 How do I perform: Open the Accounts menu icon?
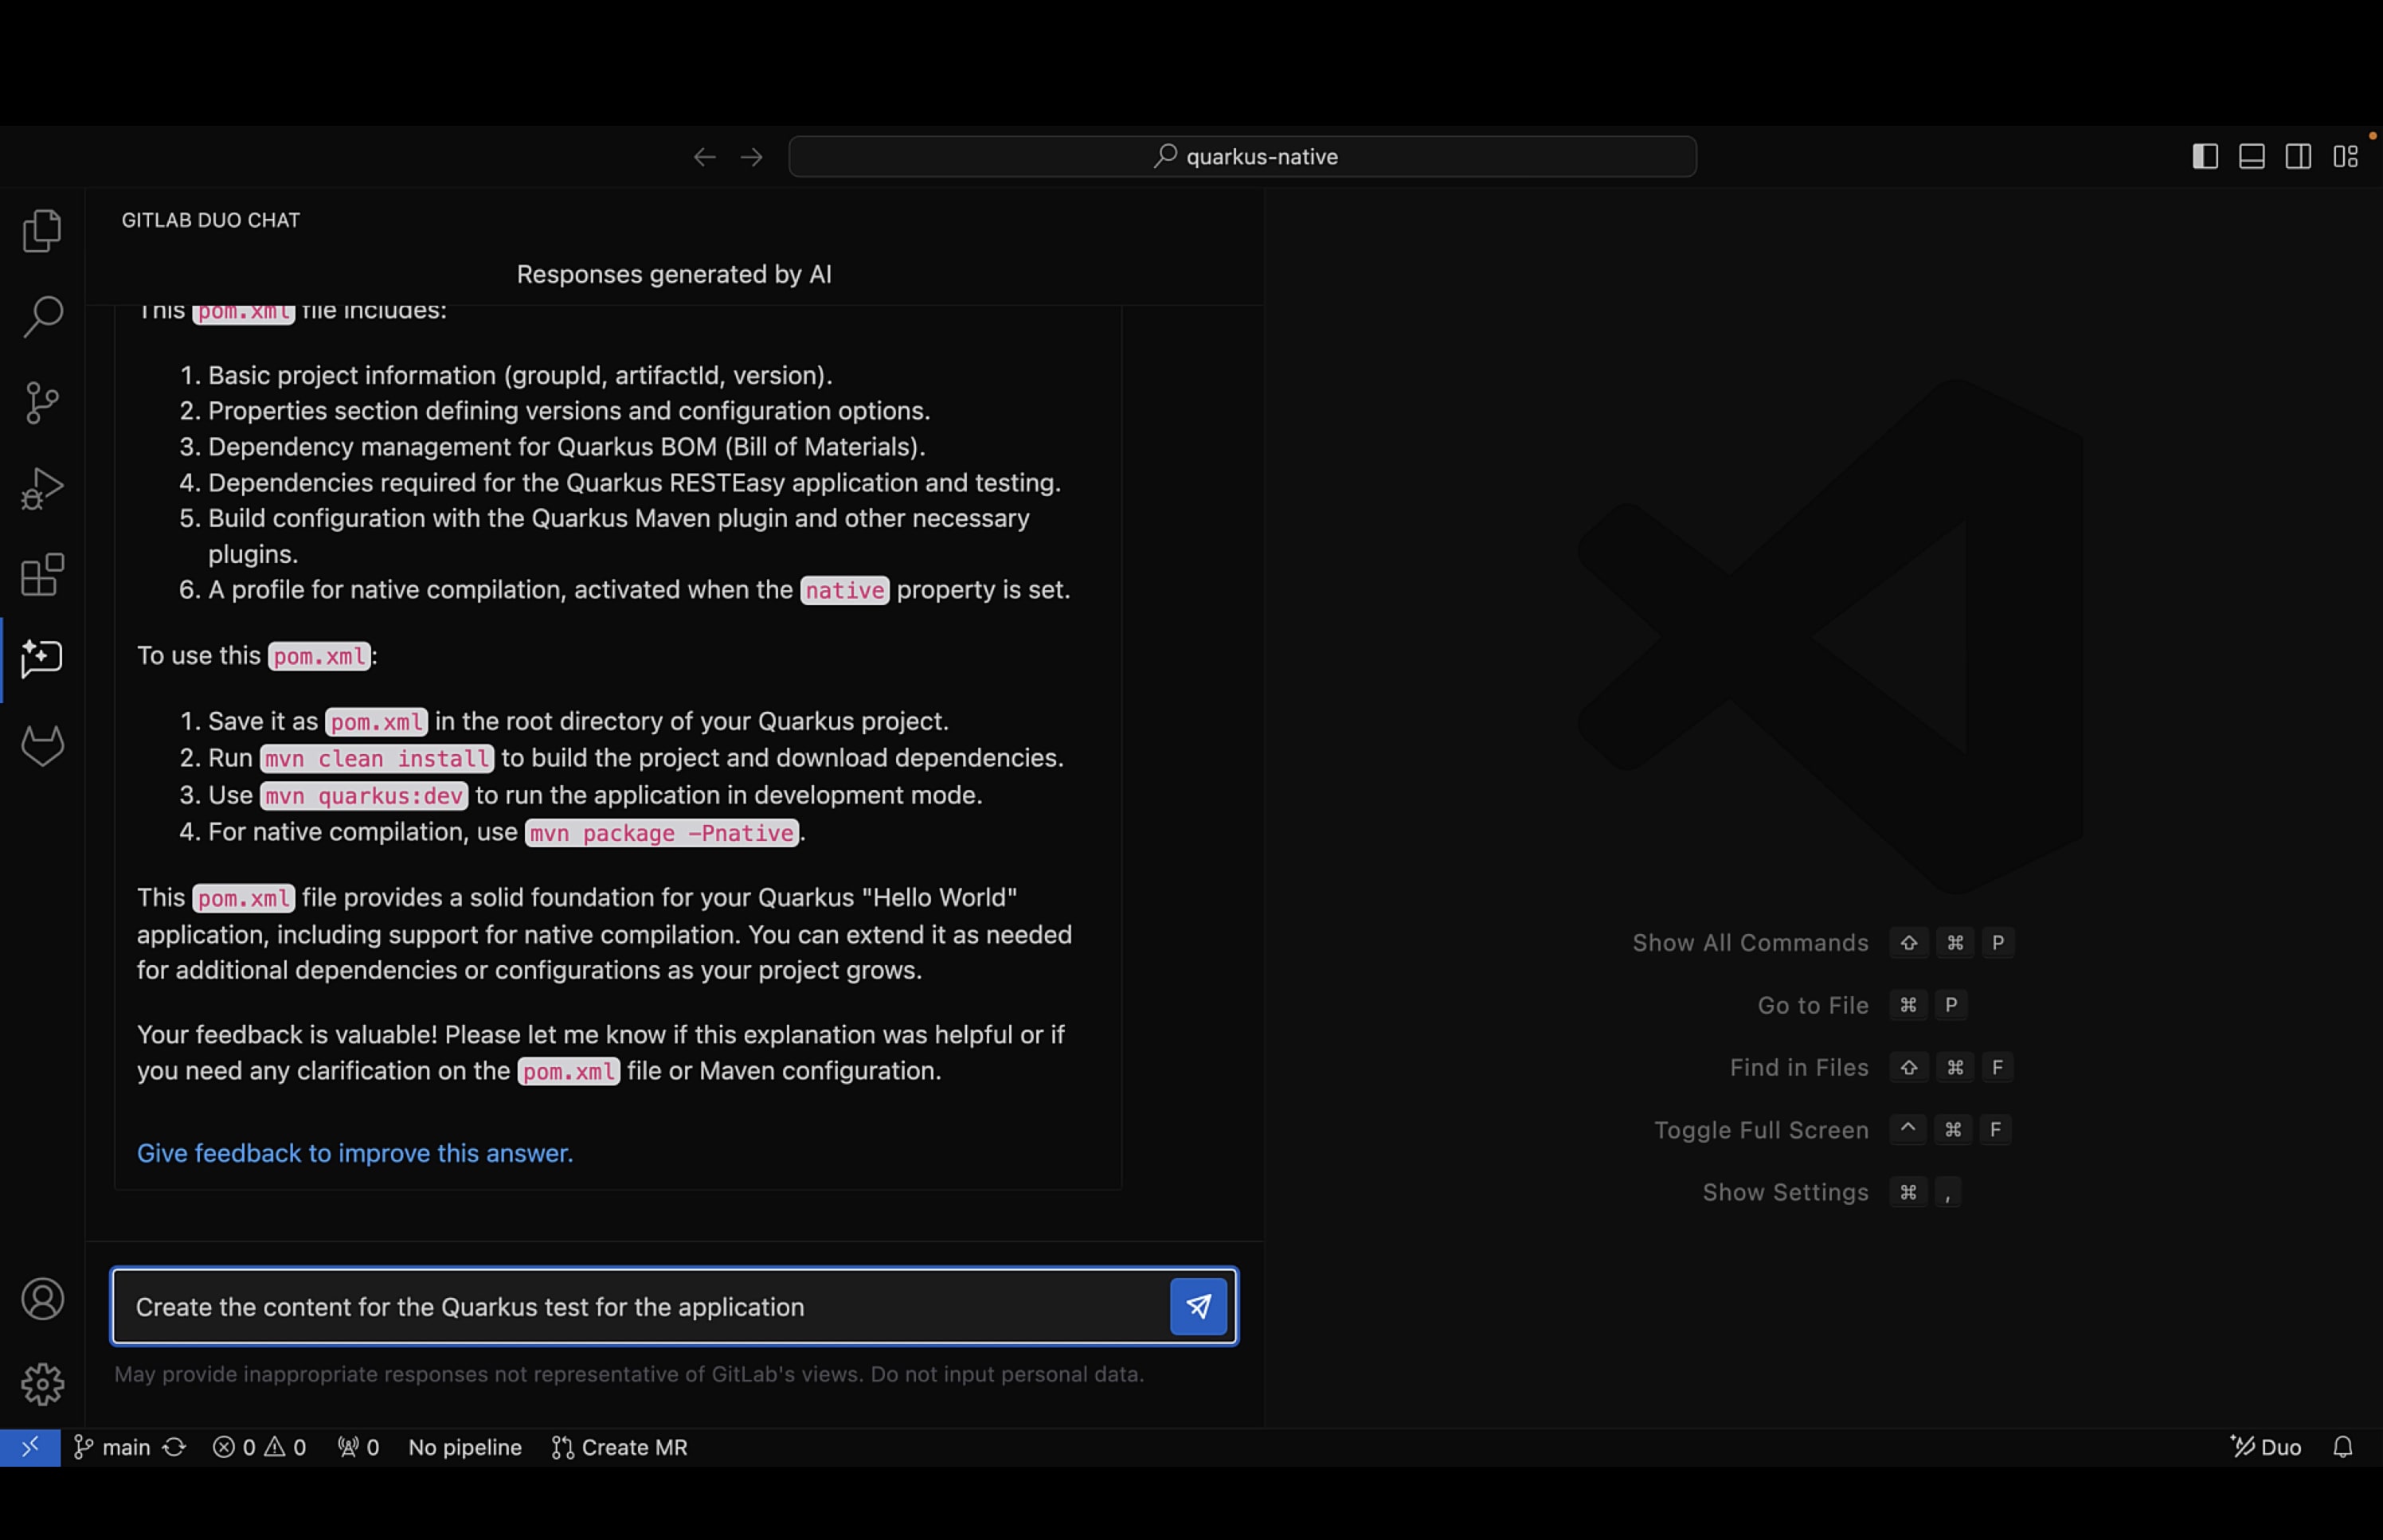pos(42,1299)
